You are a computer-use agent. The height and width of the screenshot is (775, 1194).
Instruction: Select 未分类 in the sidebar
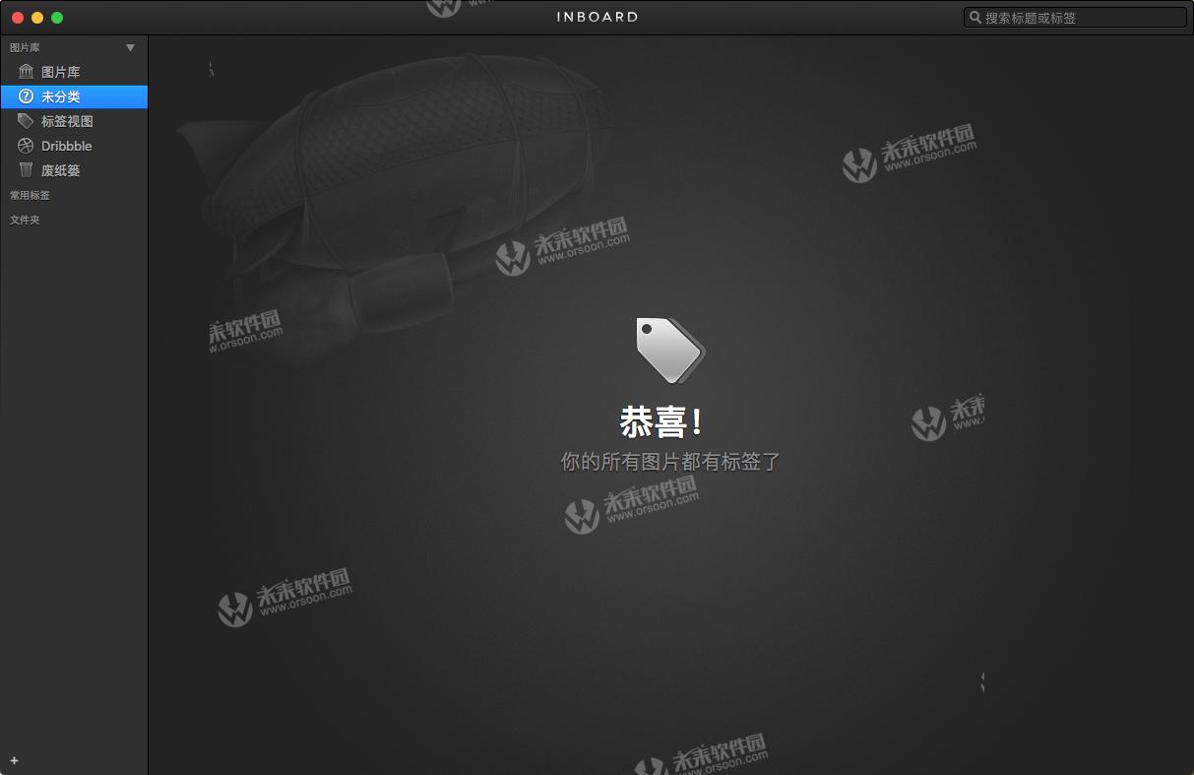coord(59,96)
